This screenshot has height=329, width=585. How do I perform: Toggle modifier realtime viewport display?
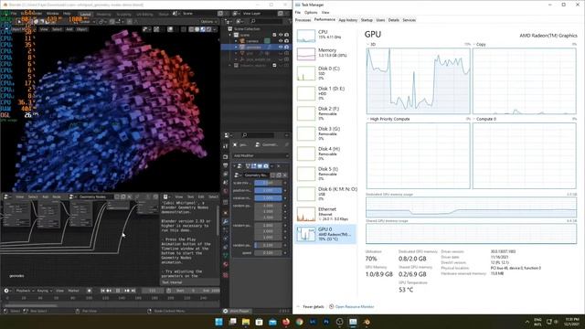pos(260,166)
